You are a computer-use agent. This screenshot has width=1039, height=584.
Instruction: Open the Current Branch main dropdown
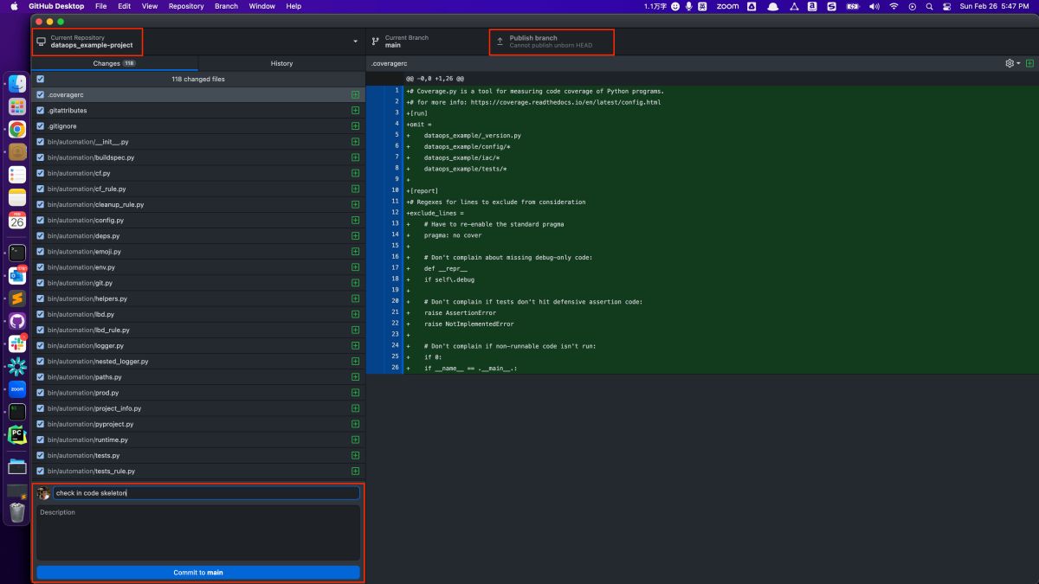[426, 41]
